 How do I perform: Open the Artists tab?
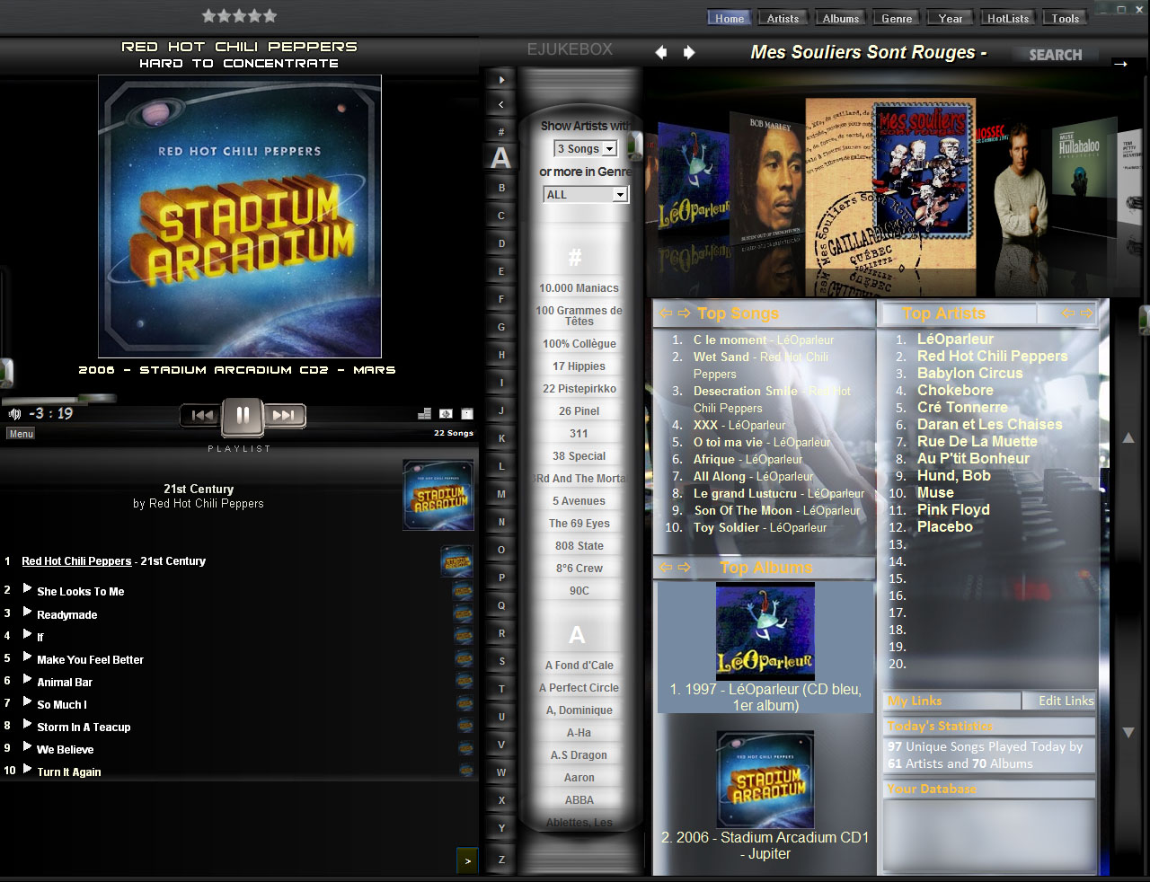tap(783, 18)
